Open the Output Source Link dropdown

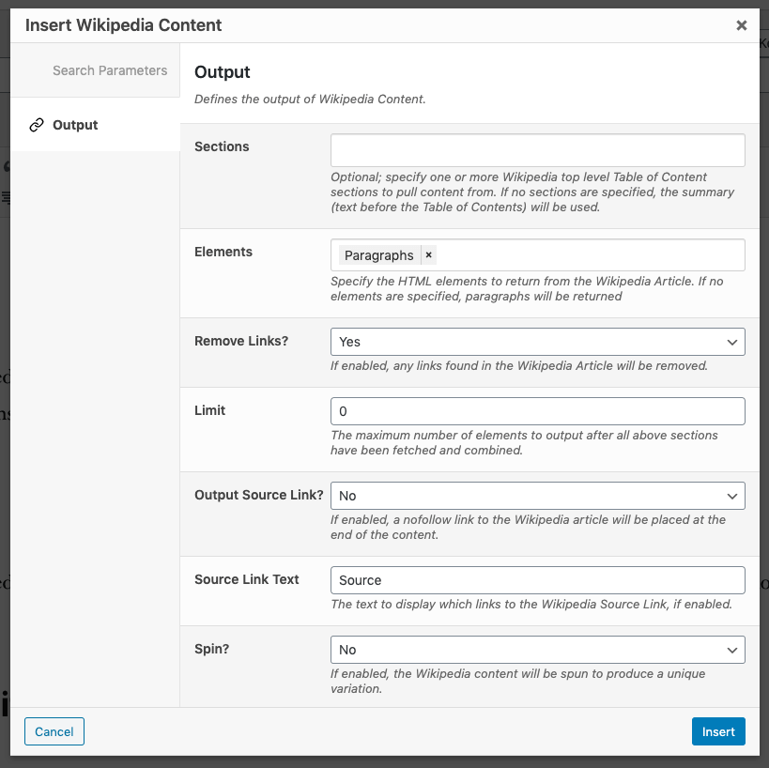point(537,496)
